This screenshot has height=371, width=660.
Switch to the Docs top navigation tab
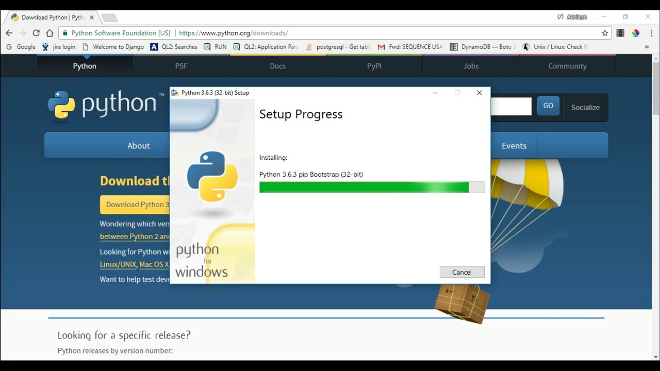coord(277,66)
